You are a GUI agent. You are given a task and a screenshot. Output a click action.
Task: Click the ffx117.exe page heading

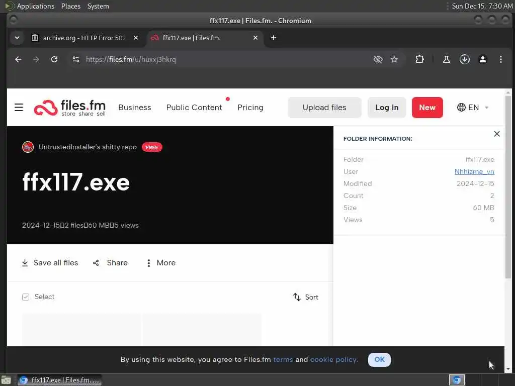[76, 182]
